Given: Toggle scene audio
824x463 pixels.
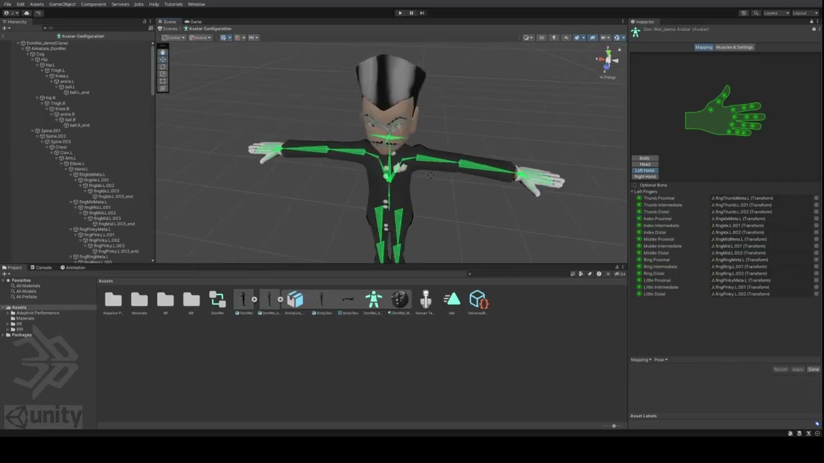Looking at the screenshot, I should 566,37.
